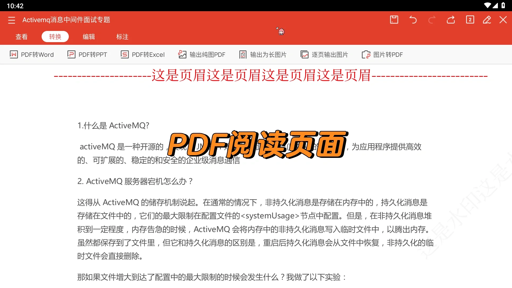Export as 输出纯图PDF
This screenshot has height=288, width=512.
[x=202, y=54]
